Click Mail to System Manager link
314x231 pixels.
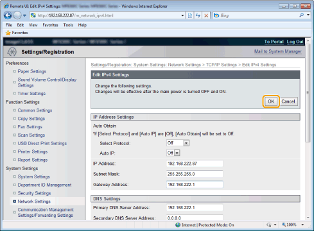tap(278, 51)
